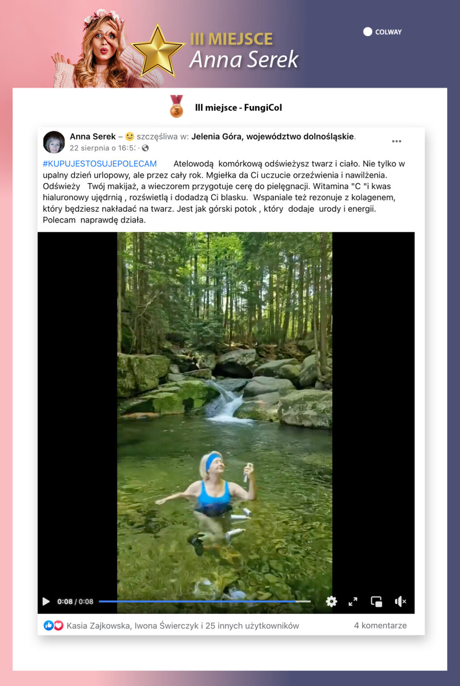Click the post timestamp 22 sierpnia
This screenshot has width=460, height=686.
pos(102,148)
